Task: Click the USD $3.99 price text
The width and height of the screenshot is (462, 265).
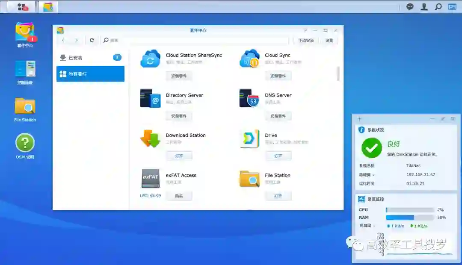Action: click(150, 195)
